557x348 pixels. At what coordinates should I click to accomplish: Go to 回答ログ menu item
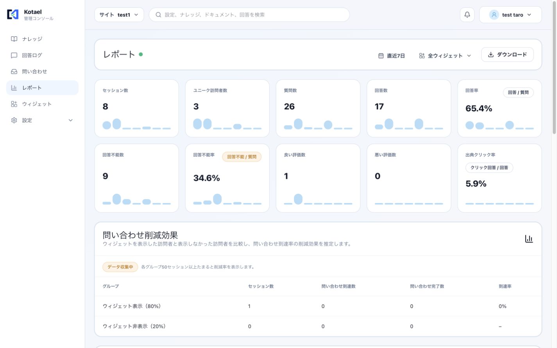pyautogui.click(x=42, y=55)
